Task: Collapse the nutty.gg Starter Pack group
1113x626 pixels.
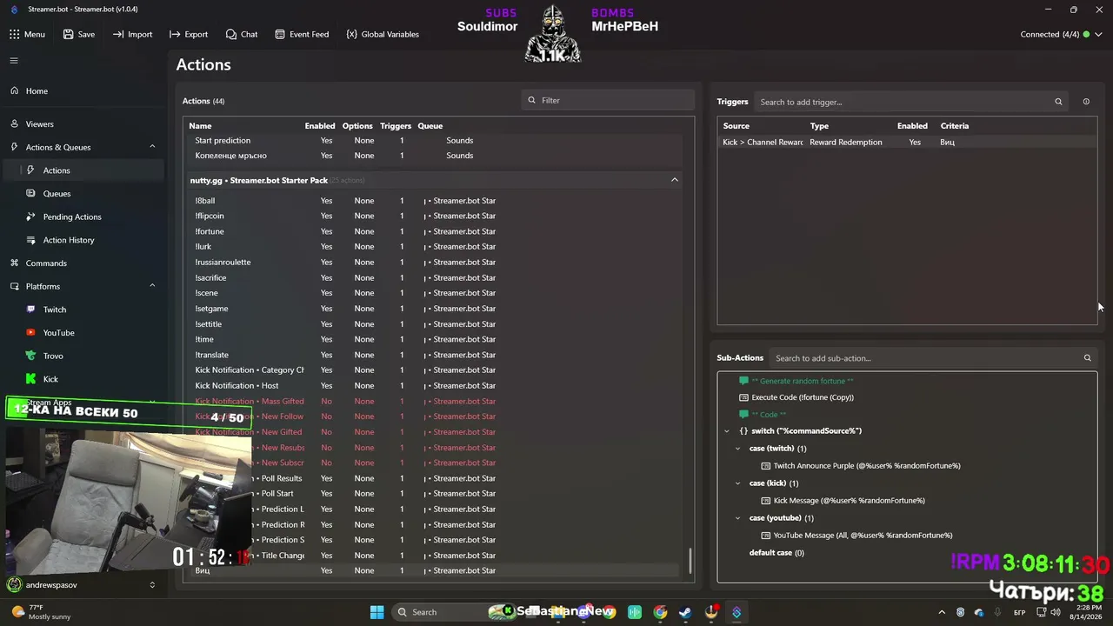Action: [674, 180]
